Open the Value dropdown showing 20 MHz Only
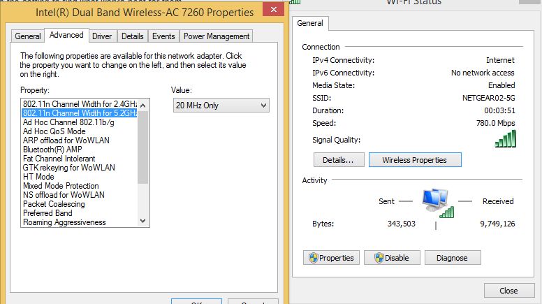This screenshot has height=304, width=542. 221,106
